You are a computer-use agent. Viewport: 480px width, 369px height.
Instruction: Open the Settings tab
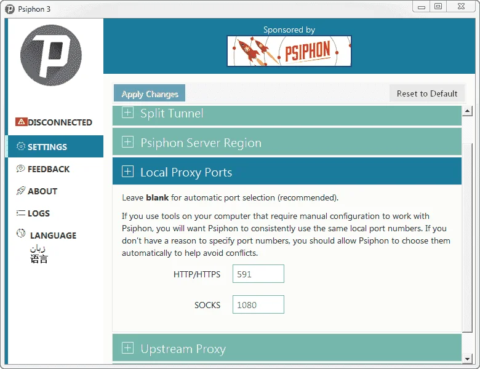tap(56, 146)
